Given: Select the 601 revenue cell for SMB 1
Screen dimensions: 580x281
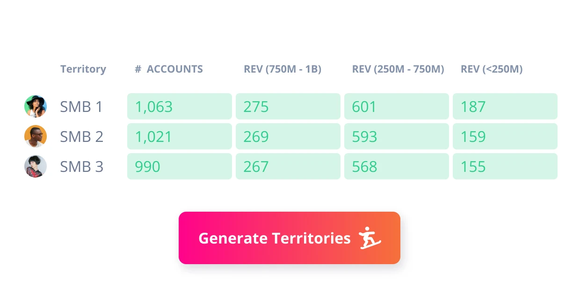Looking at the screenshot, I should [x=396, y=106].
